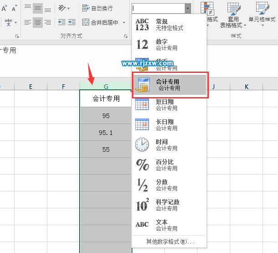The height and width of the screenshot is (253, 278).
Task: Align cell text to the left
Action: pos(28,22)
